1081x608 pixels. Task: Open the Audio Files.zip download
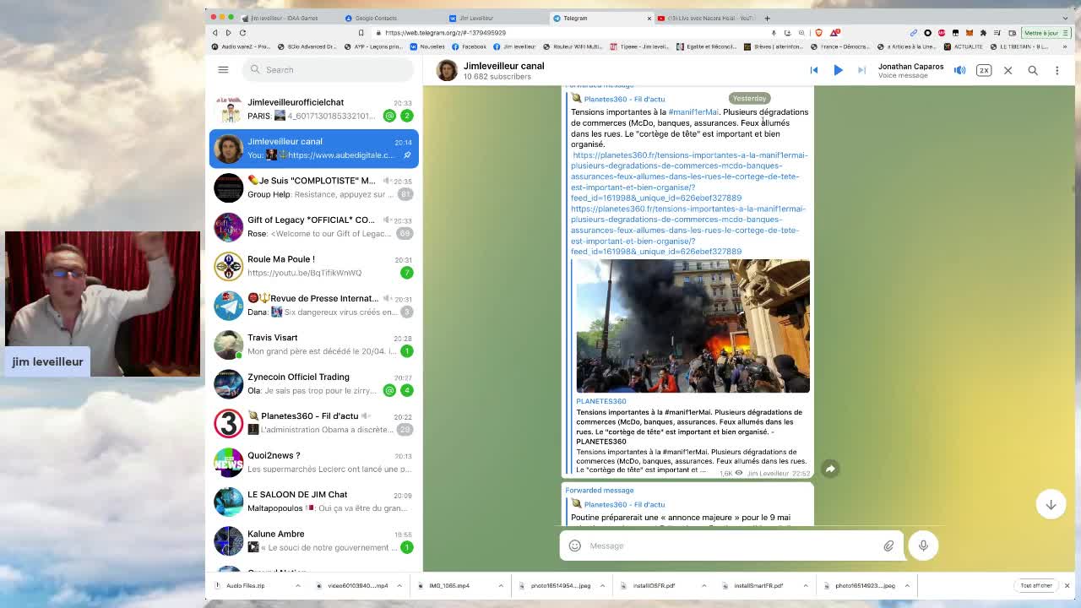[246, 585]
